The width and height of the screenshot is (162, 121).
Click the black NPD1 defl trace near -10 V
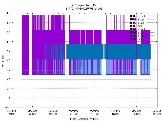(x=86, y=107)
